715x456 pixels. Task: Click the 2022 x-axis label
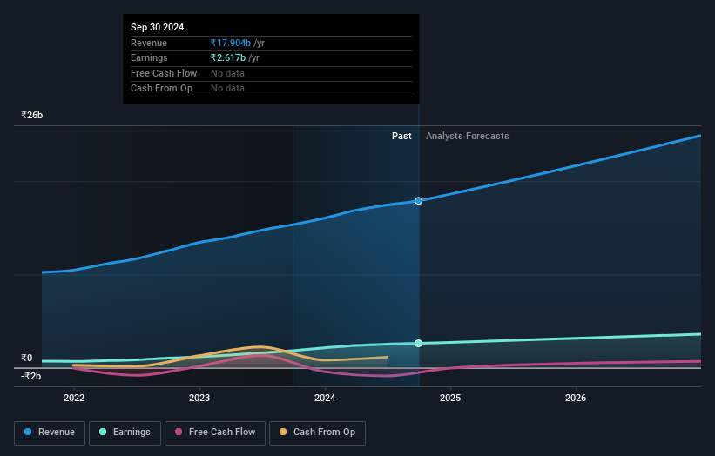click(74, 398)
